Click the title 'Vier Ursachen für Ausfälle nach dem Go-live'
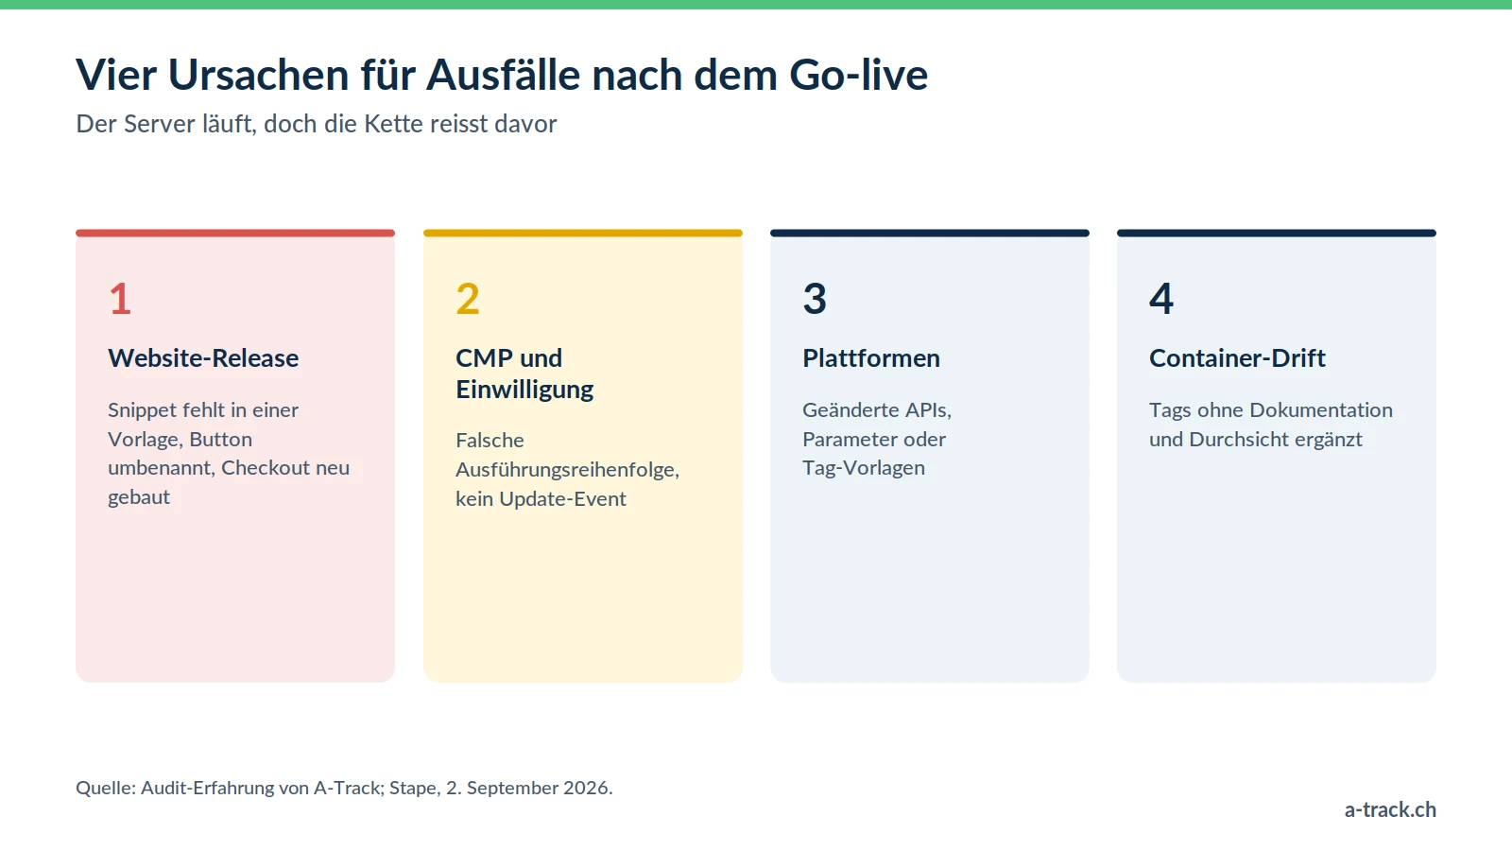This screenshot has width=1512, height=851. tap(502, 75)
